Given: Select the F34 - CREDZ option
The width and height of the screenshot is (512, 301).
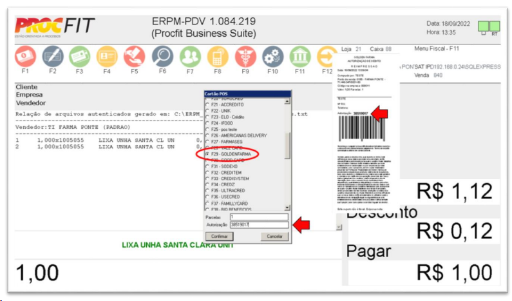Looking at the screenshot, I should point(220,184).
